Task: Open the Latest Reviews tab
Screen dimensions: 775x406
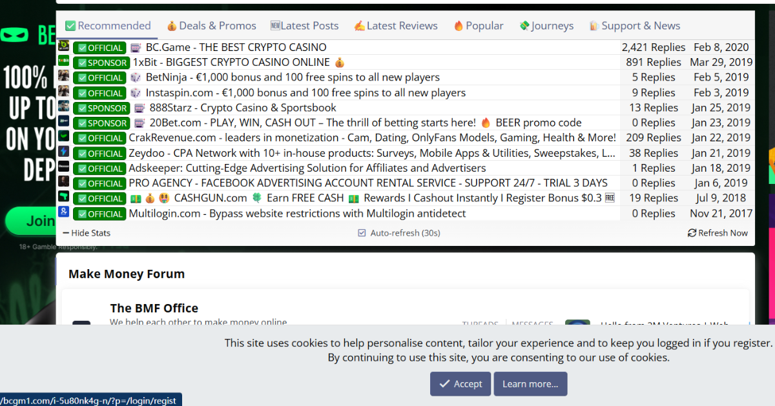Action: click(395, 26)
